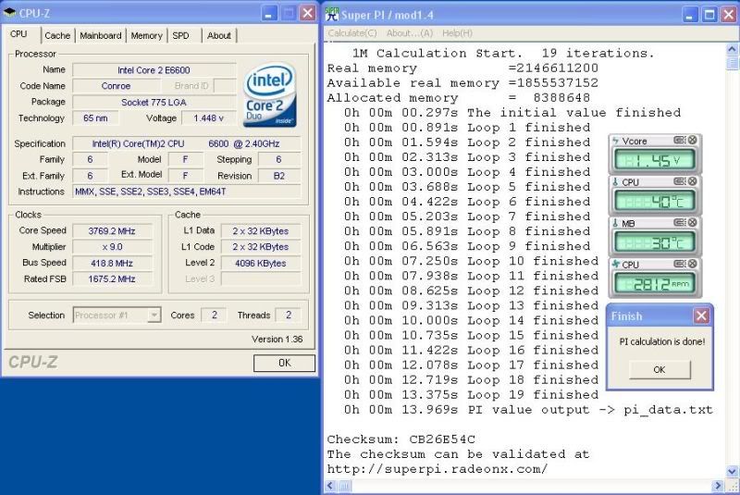Close the CPU fan RPM widget
The height and width of the screenshot is (495, 740).
[692, 264]
